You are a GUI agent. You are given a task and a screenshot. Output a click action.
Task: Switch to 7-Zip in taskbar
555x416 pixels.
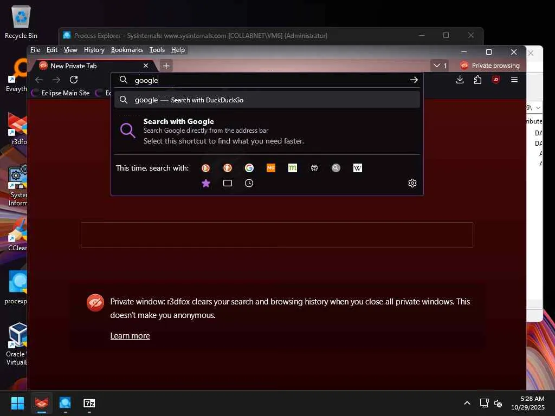[89, 403]
